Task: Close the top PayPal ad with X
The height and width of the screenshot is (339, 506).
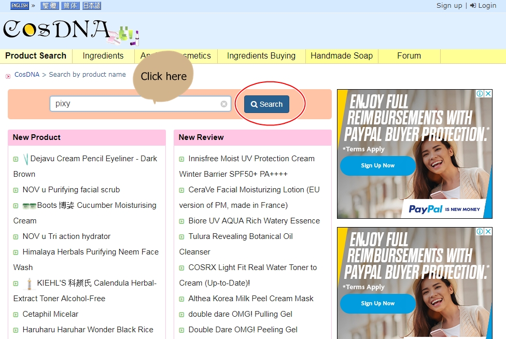Action: tap(488, 93)
